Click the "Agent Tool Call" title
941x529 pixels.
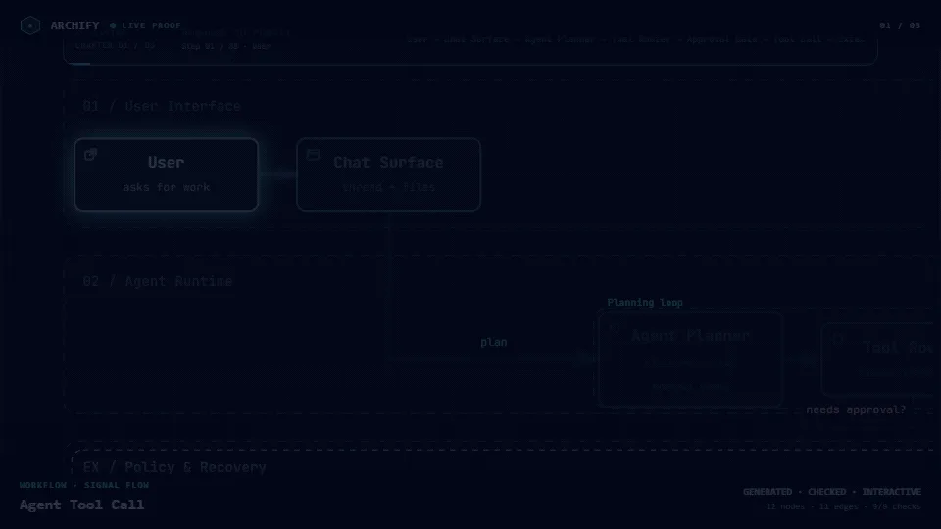(x=81, y=505)
